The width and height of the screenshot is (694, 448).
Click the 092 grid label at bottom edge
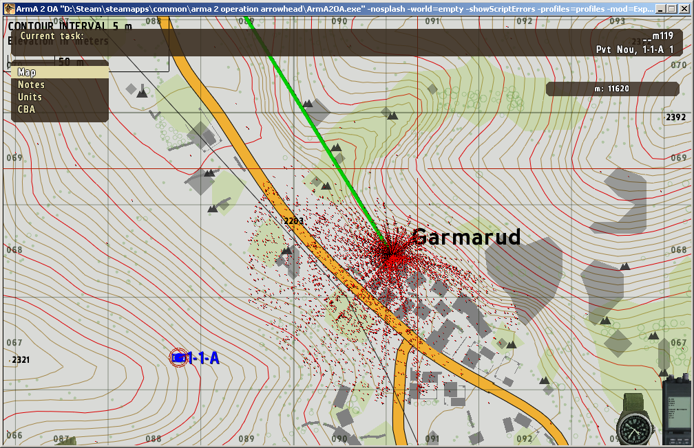(x=525, y=438)
